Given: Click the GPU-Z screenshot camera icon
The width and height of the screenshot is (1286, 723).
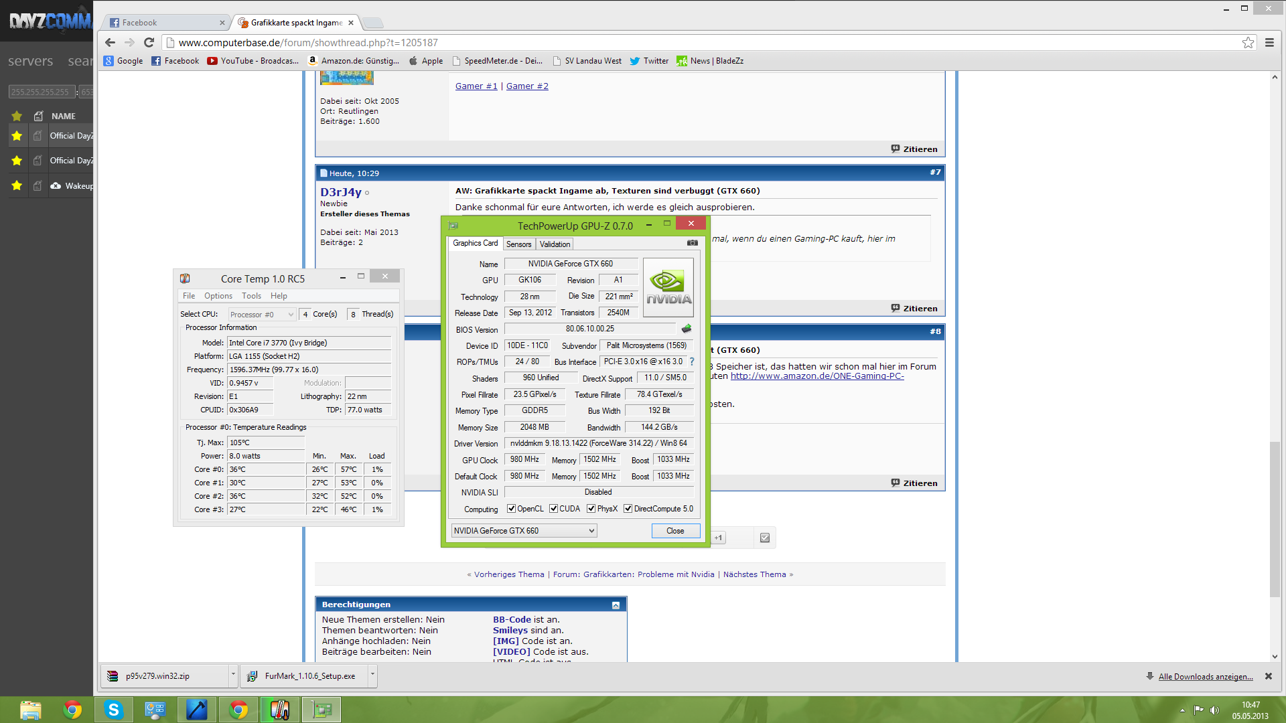Looking at the screenshot, I should (x=693, y=243).
